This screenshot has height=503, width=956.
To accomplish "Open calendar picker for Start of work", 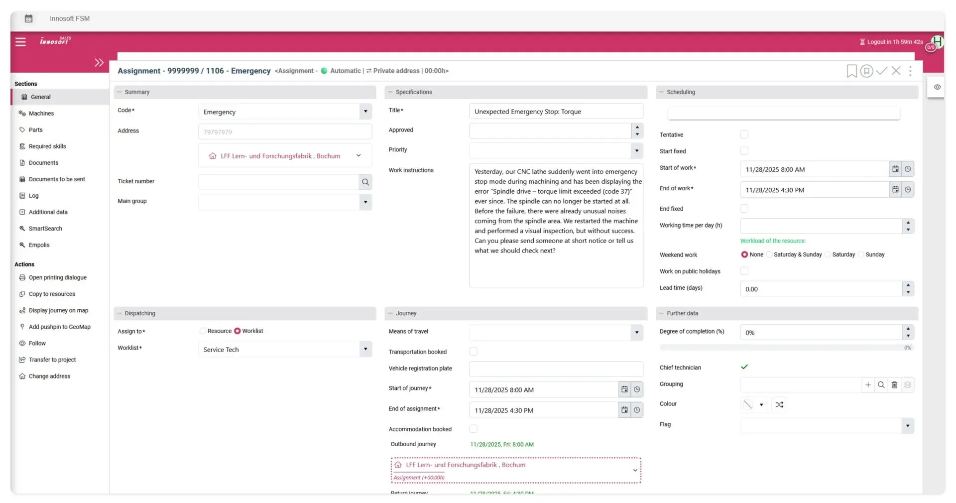I will (895, 169).
